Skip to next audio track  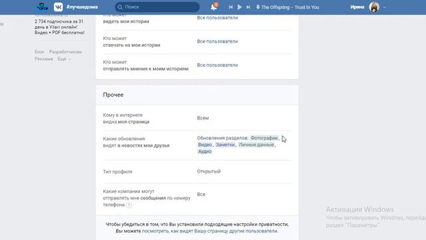point(248,7)
